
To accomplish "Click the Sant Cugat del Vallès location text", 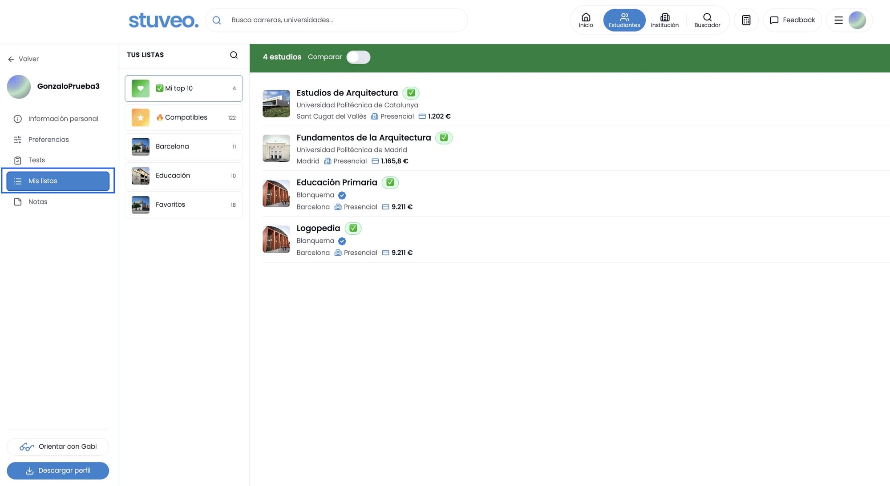I will [x=332, y=116].
